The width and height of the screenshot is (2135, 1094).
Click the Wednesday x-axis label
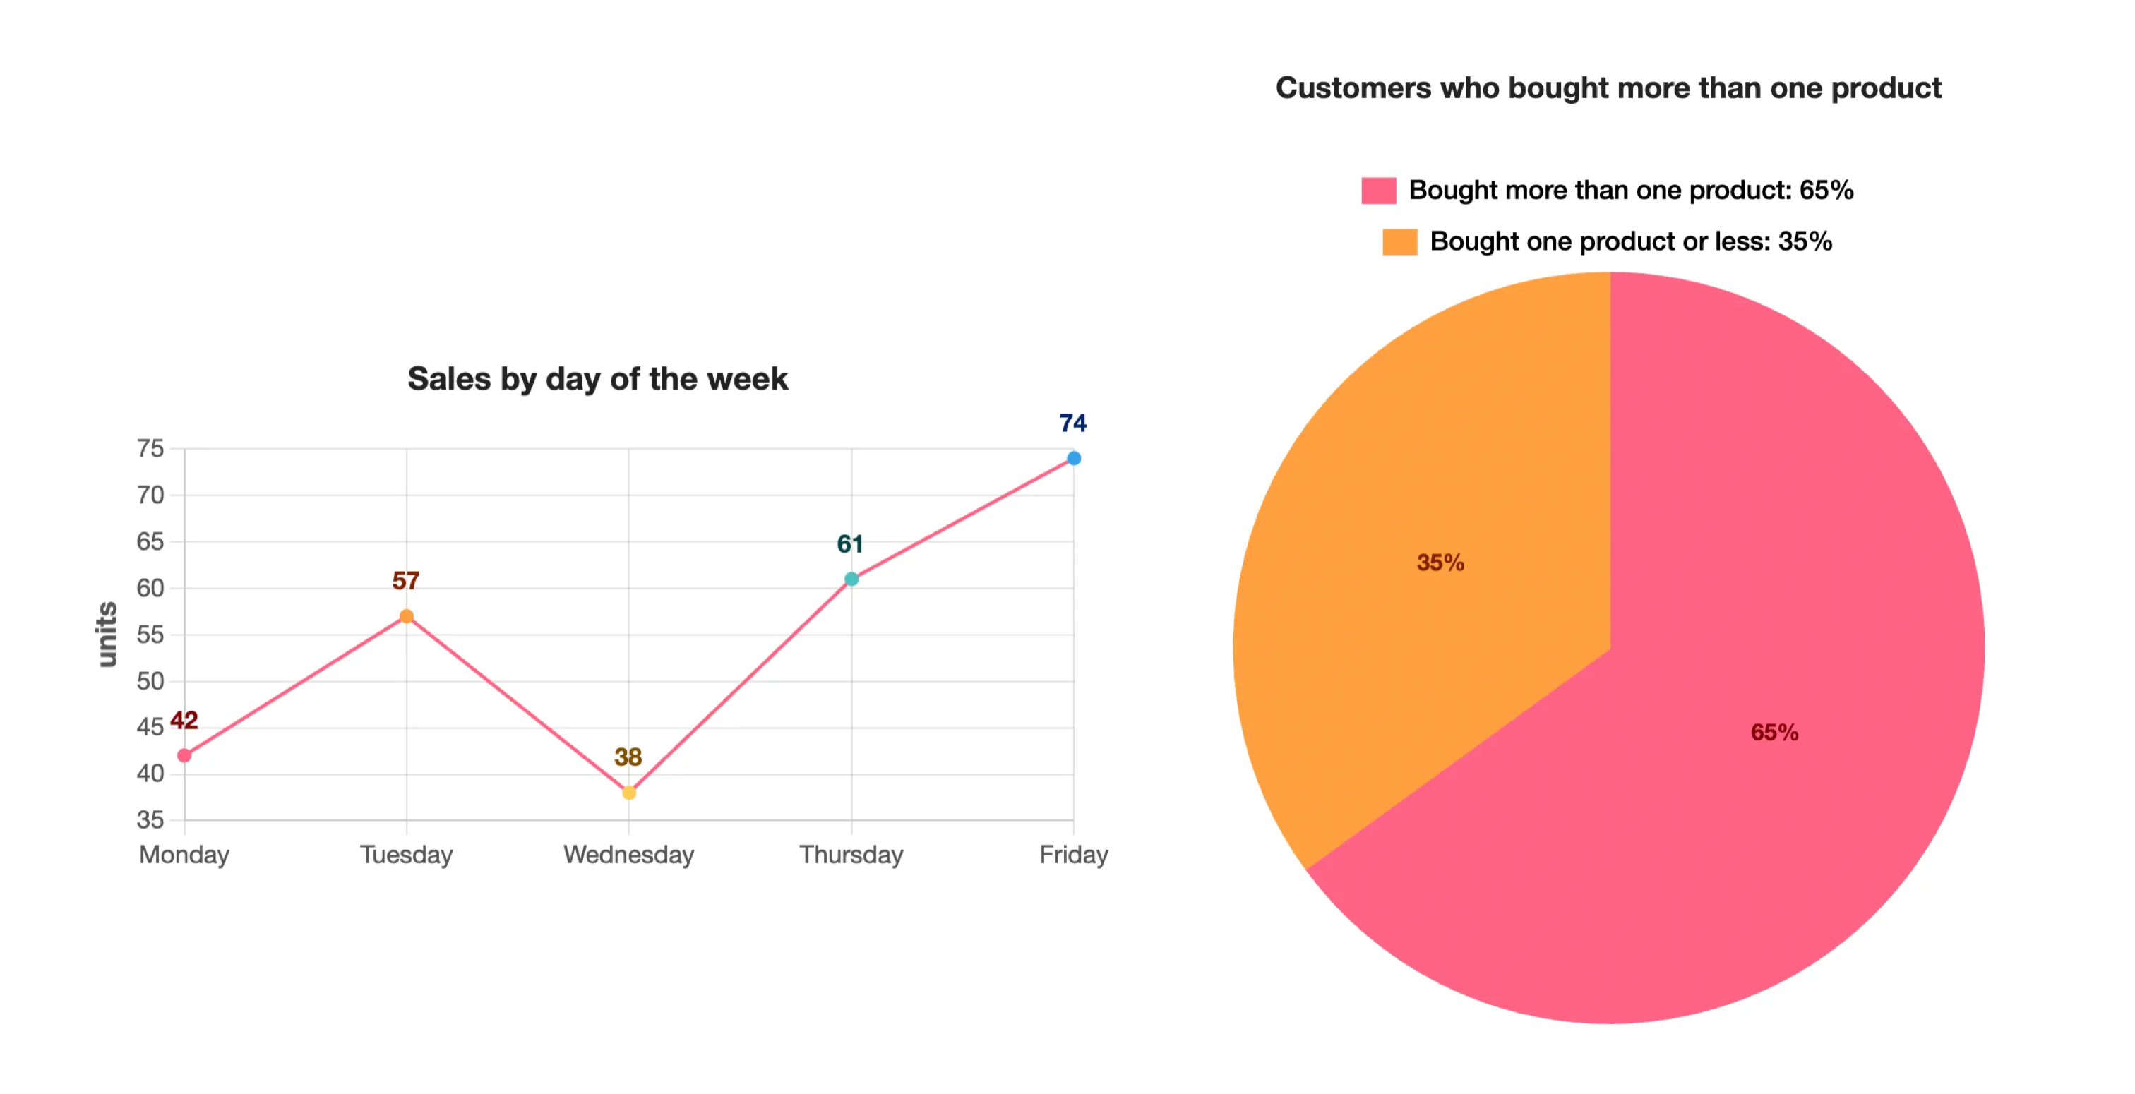629,855
